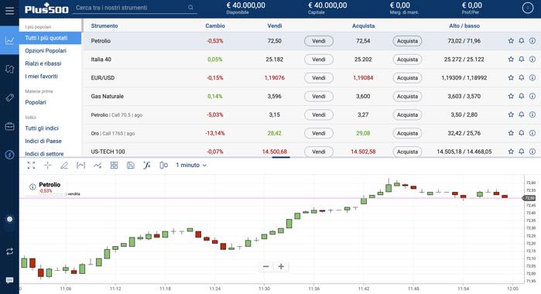This screenshot has width=541, height=294.
Task: Open the fx indicators menu
Action: [147, 166]
